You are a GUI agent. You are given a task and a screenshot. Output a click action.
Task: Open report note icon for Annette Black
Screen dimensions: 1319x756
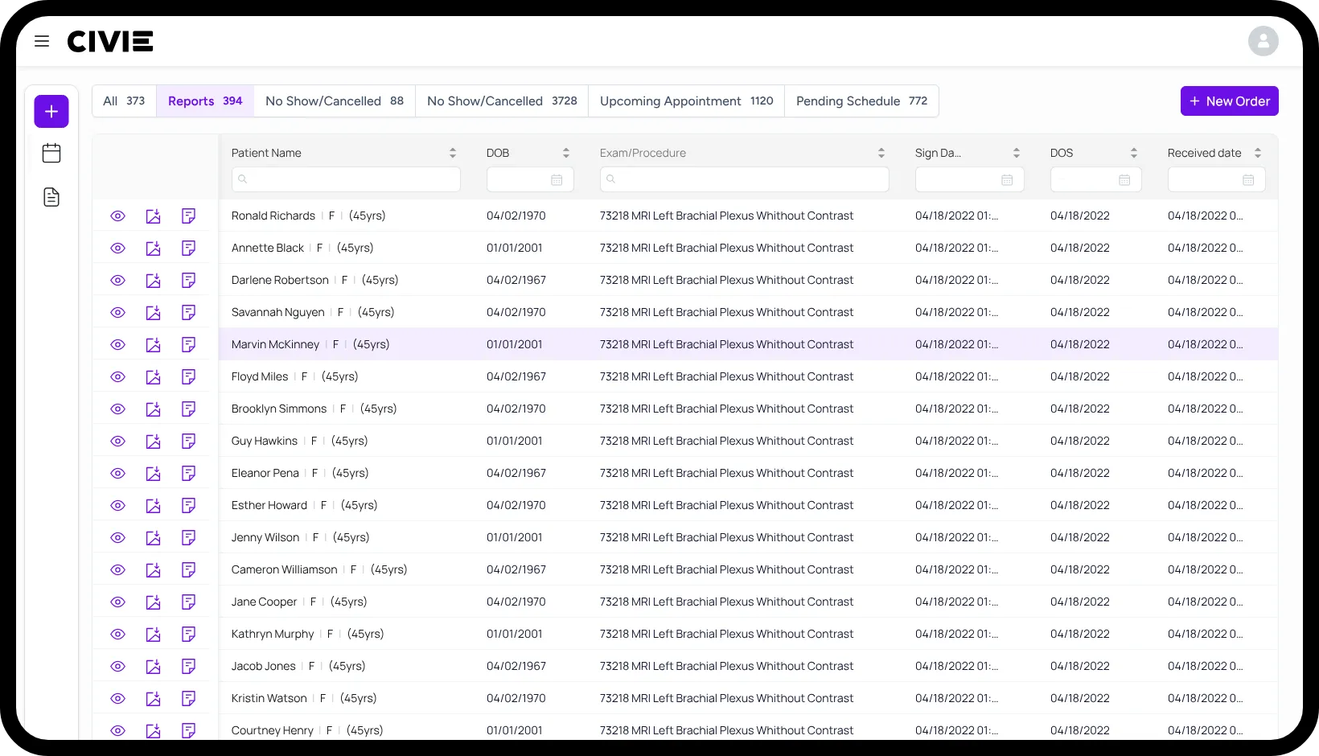(x=188, y=248)
